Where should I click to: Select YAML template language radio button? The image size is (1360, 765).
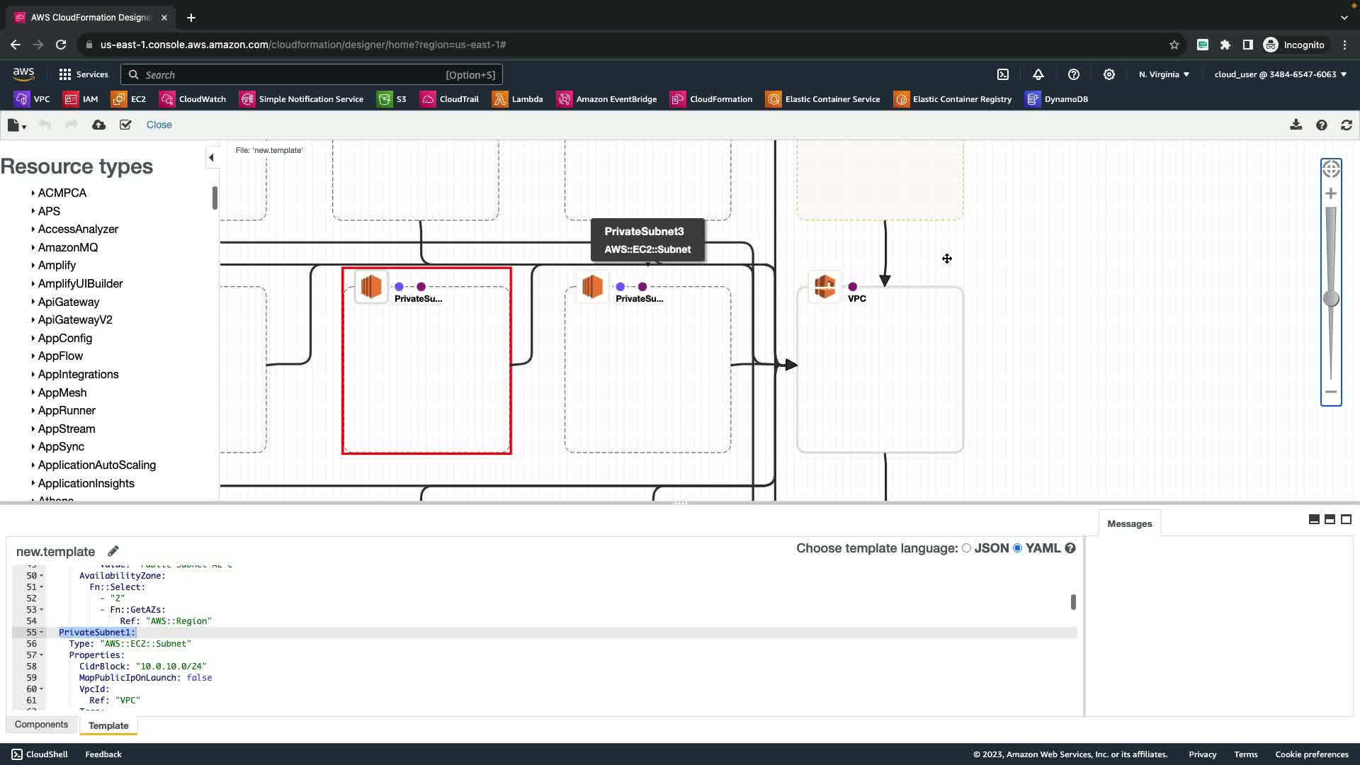[x=1018, y=548]
